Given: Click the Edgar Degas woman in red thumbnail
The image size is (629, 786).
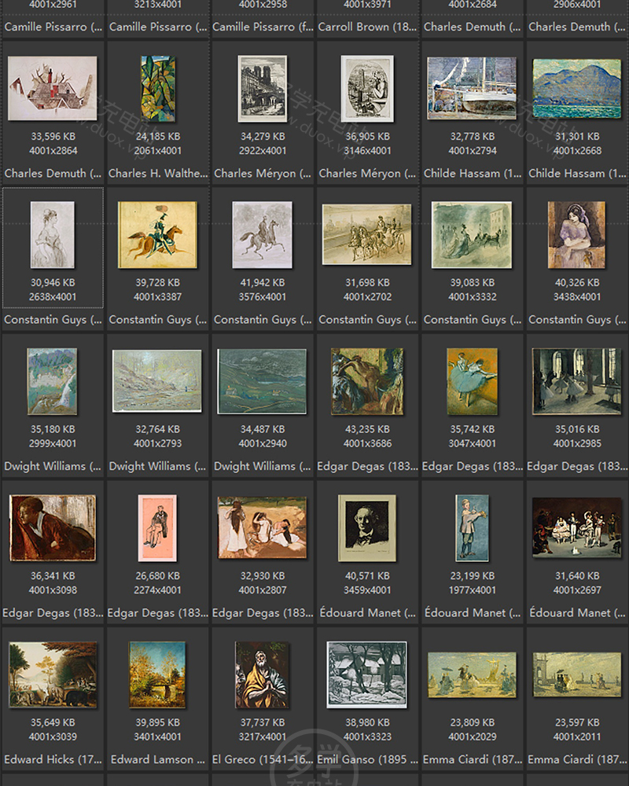Looking at the screenshot, I should click(53, 528).
